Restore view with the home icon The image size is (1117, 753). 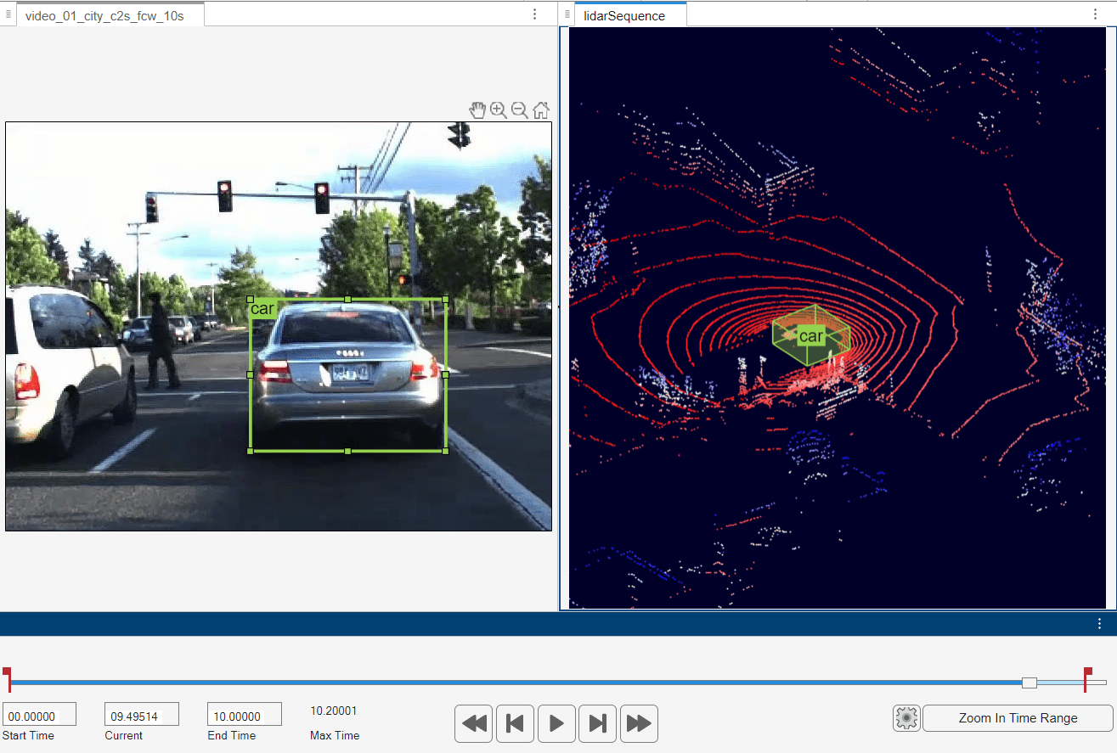[x=540, y=110]
